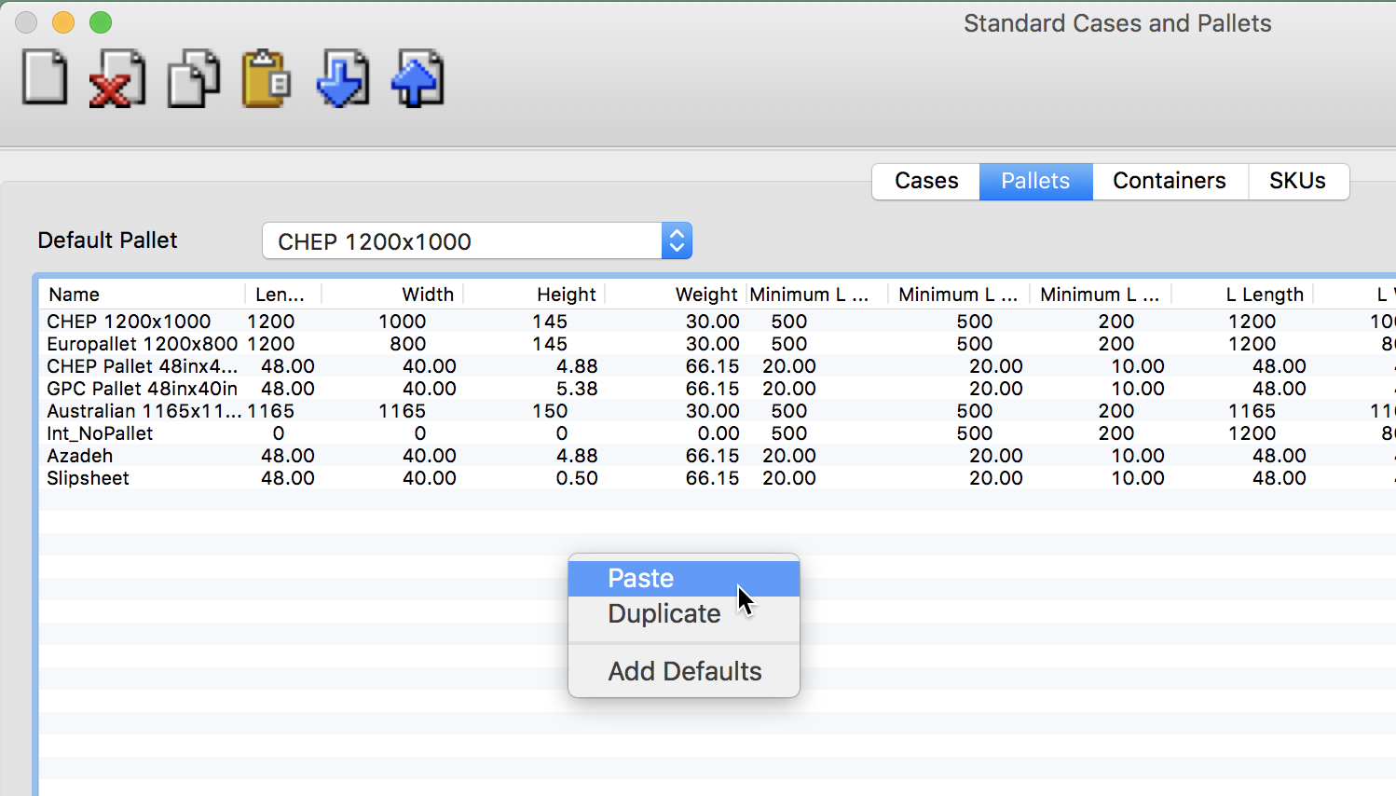Click the blue up arrow export icon
This screenshot has height=796, width=1396.
[x=417, y=78]
